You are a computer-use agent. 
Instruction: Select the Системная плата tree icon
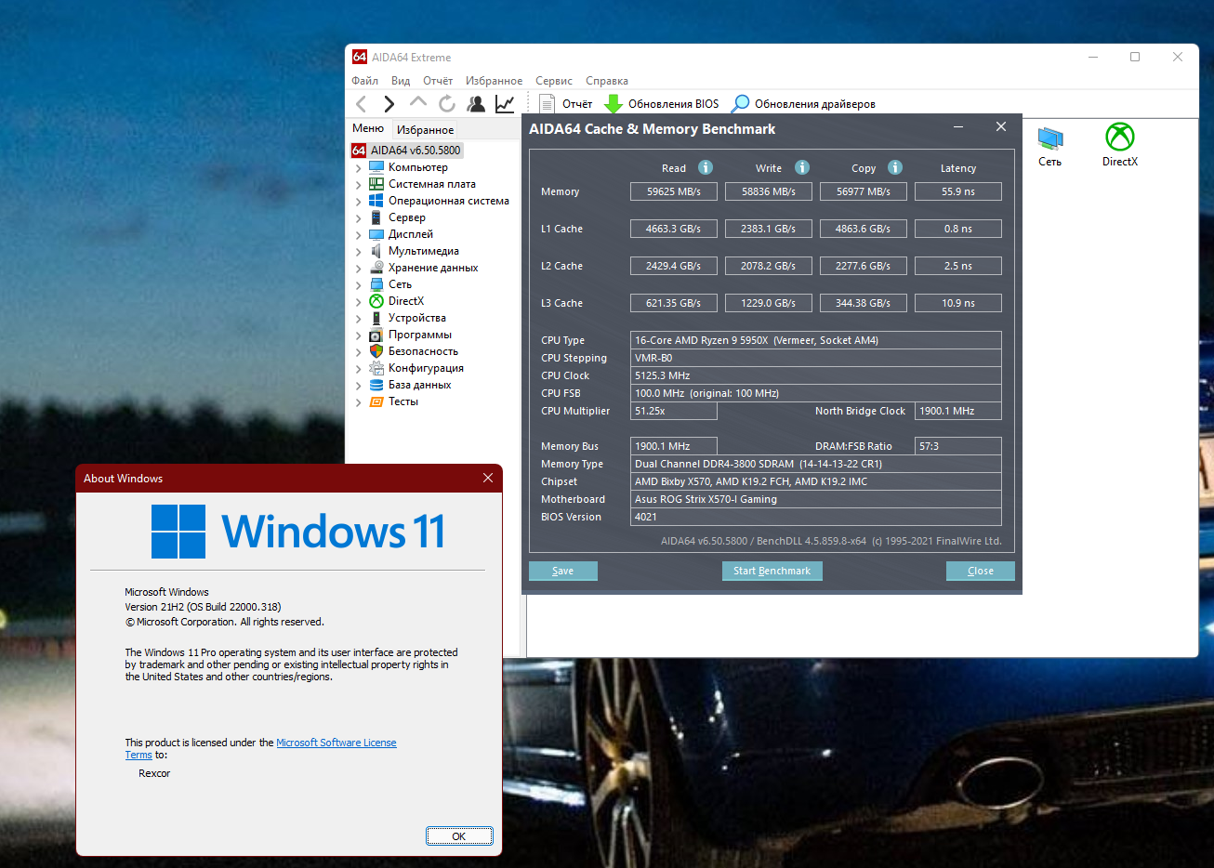tap(376, 184)
